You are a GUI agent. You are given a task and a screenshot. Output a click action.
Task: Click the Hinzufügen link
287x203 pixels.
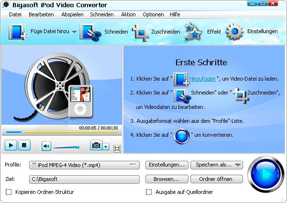[202, 79]
